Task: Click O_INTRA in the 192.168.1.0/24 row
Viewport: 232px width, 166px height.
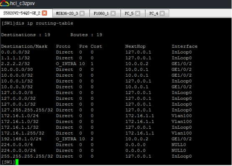Action: tap(66, 139)
